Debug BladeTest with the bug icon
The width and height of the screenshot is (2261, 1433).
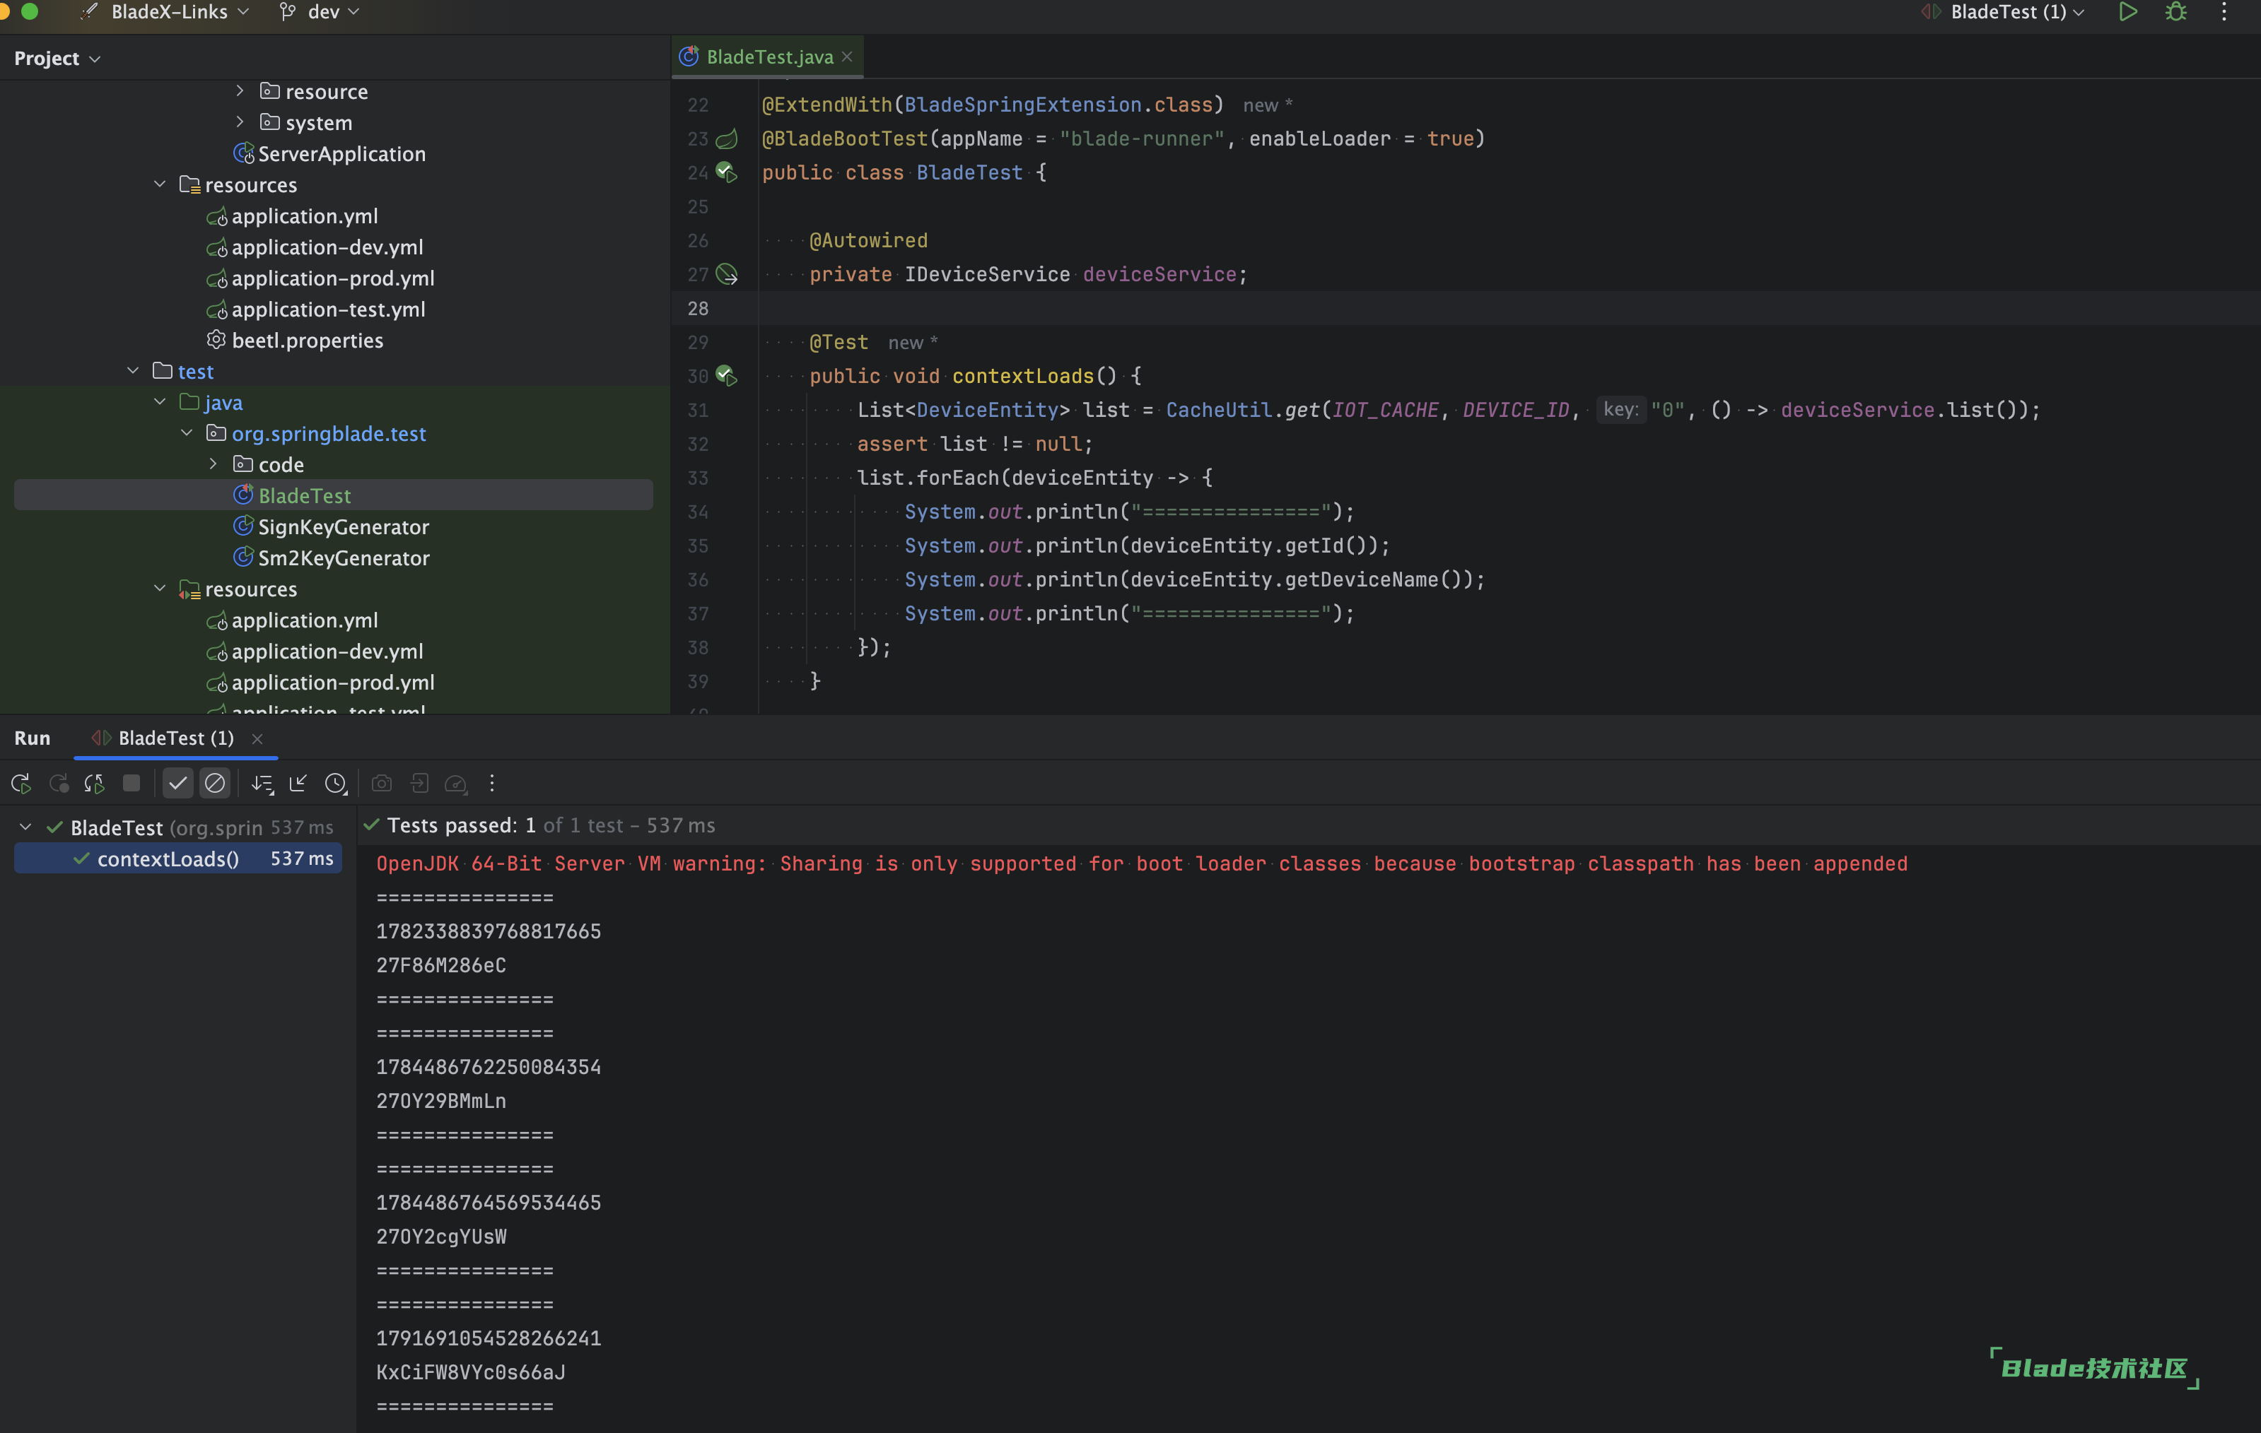(x=2176, y=12)
